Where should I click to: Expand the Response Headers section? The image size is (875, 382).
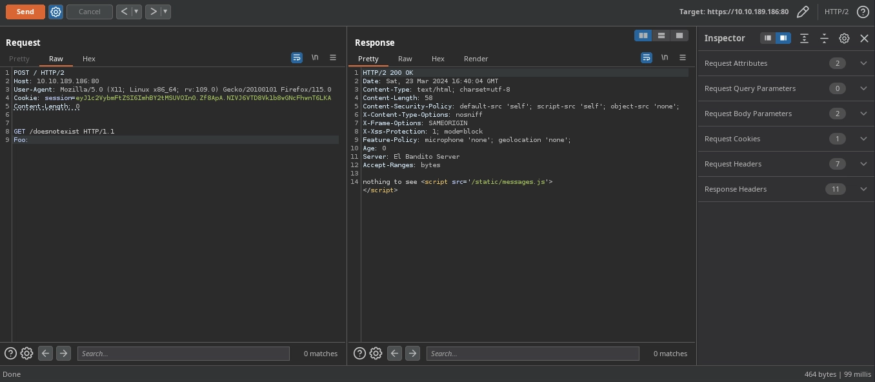[x=863, y=189]
